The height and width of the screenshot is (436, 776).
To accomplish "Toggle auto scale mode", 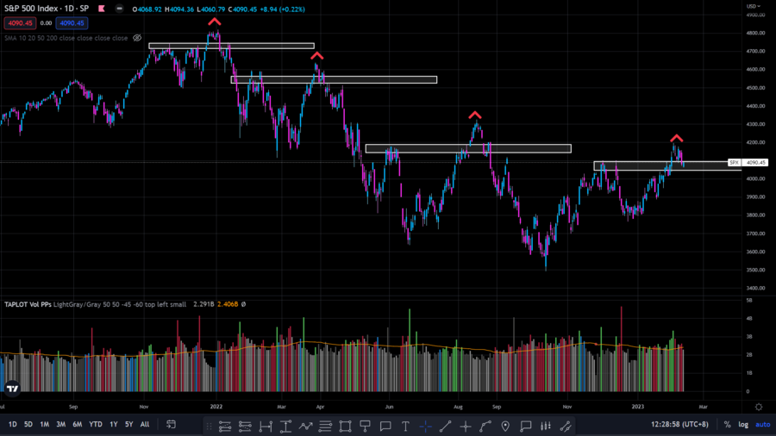I will point(763,424).
